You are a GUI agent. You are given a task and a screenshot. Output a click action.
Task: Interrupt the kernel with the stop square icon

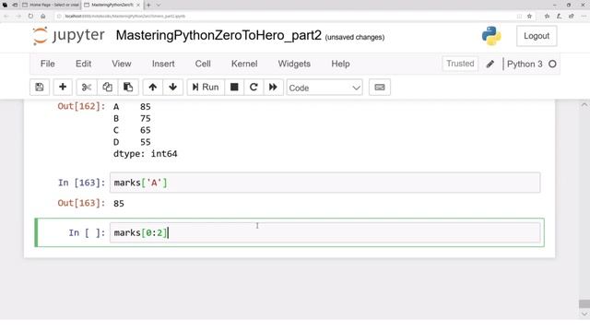pyautogui.click(x=234, y=88)
